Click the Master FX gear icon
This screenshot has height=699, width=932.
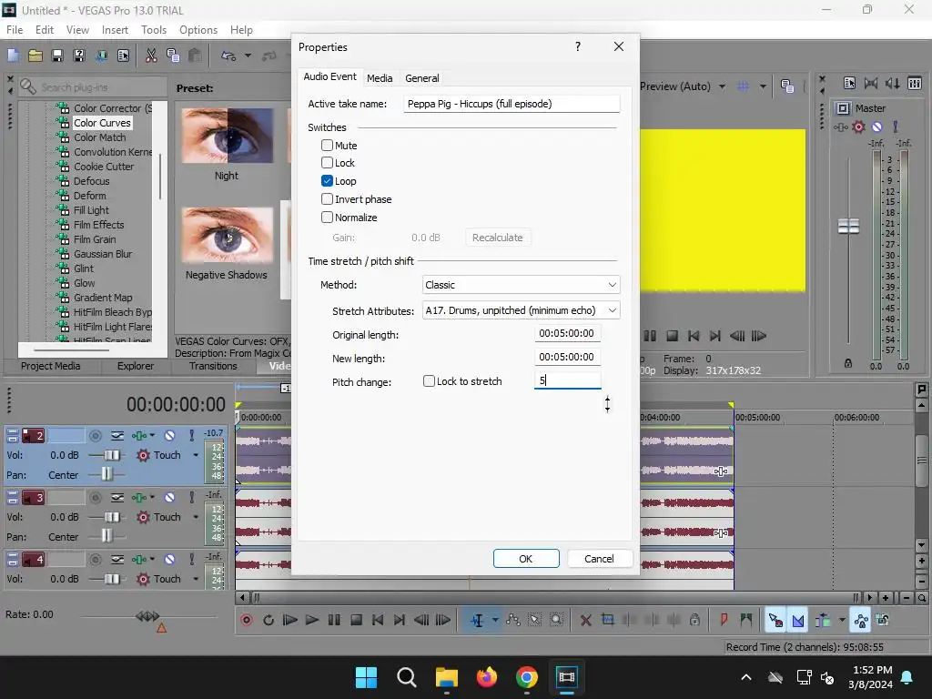[858, 127]
